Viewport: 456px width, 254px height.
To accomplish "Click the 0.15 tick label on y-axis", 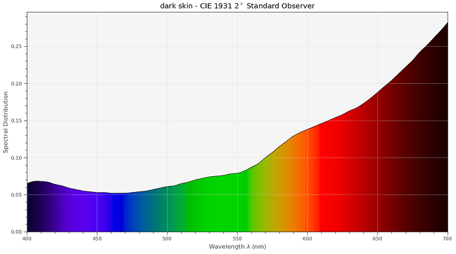I will pyautogui.click(x=17, y=121).
